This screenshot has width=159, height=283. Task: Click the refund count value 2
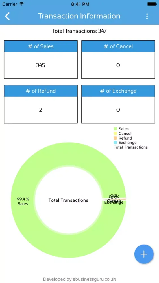[x=41, y=110]
